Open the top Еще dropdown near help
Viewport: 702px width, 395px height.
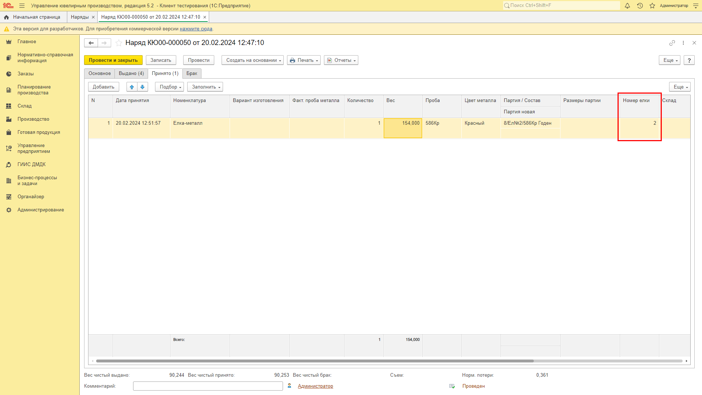(x=669, y=60)
